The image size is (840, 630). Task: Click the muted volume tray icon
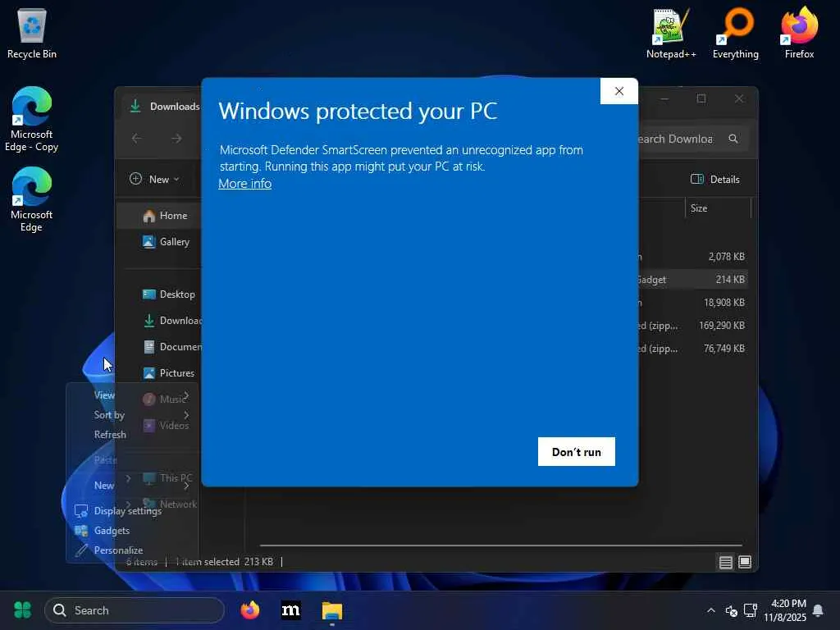(x=731, y=610)
